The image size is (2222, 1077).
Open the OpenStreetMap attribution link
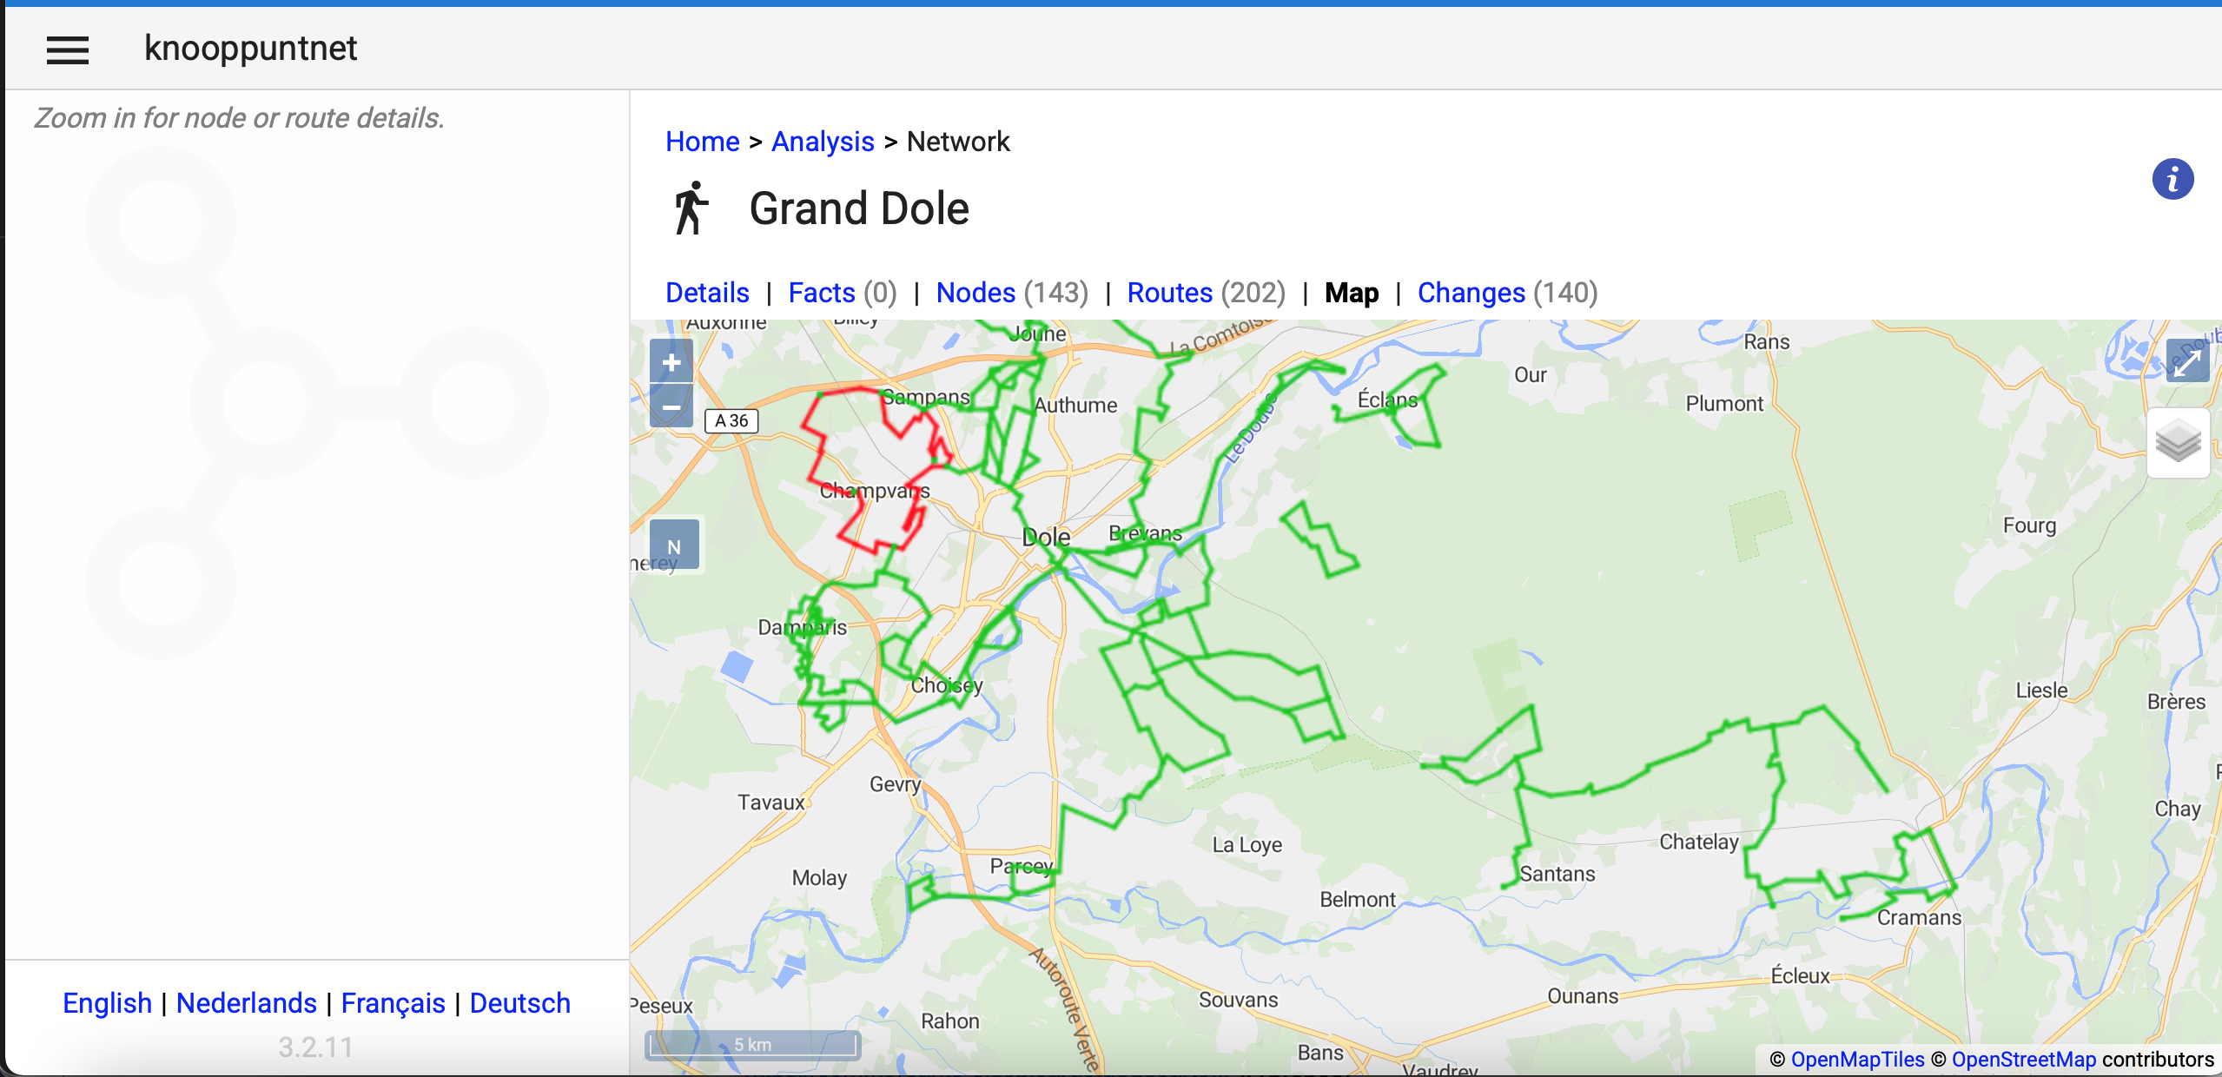[2023, 1060]
